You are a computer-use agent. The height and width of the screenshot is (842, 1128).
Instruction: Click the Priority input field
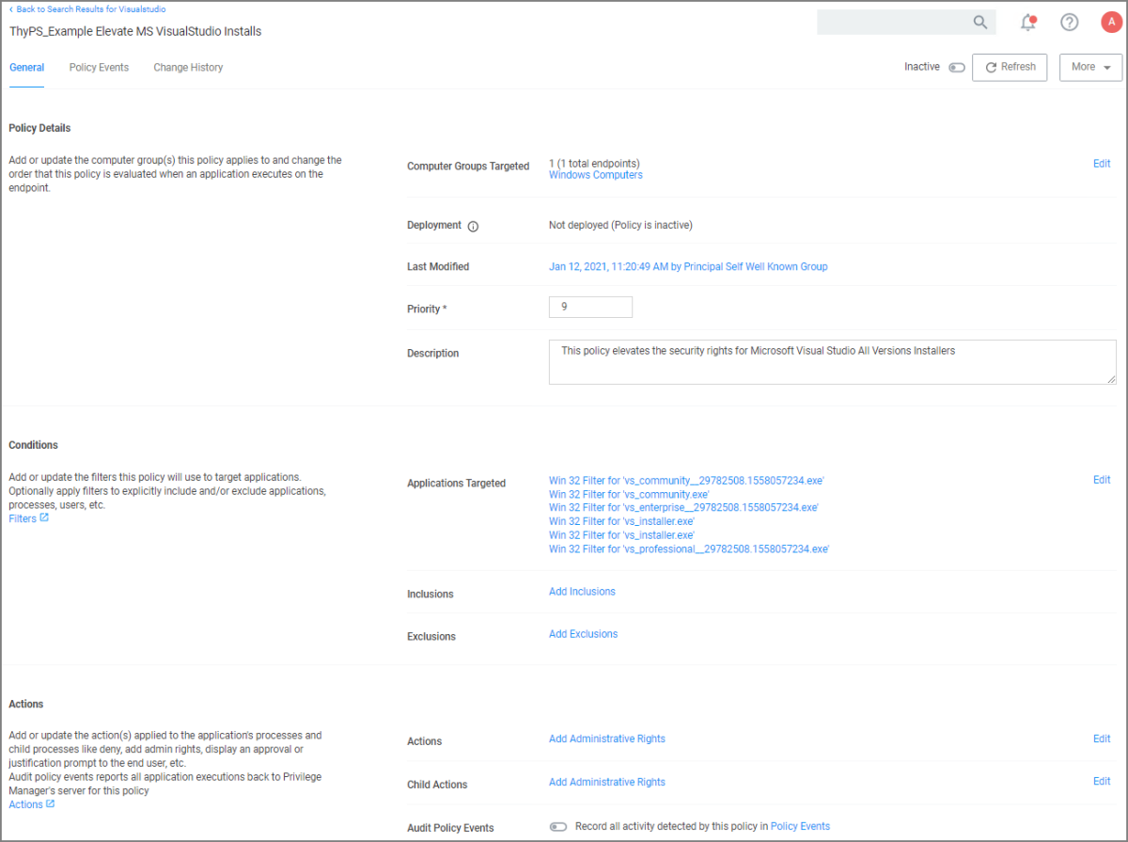click(x=590, y=307)
